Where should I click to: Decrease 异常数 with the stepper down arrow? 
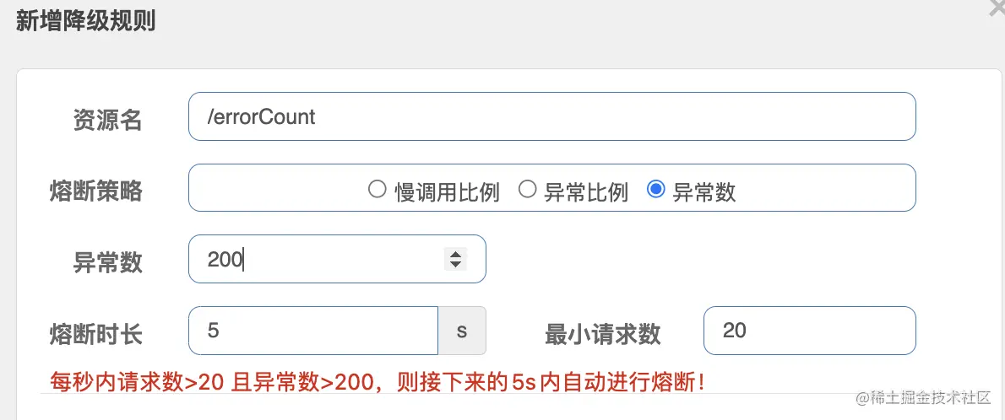[x=455, y=265]
